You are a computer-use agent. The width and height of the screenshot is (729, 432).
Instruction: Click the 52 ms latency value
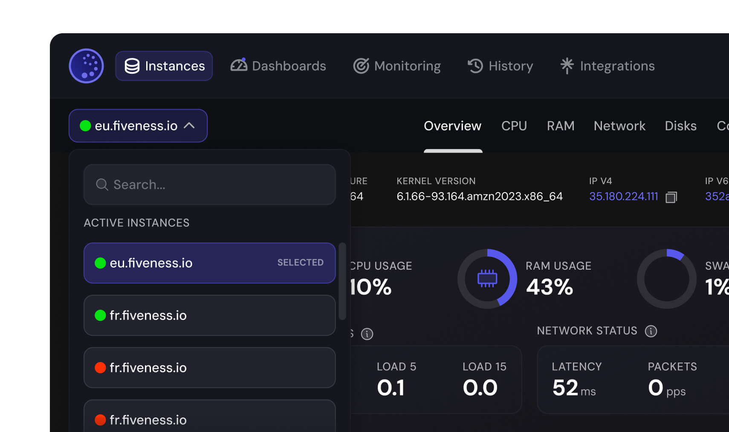coord(574,388)
